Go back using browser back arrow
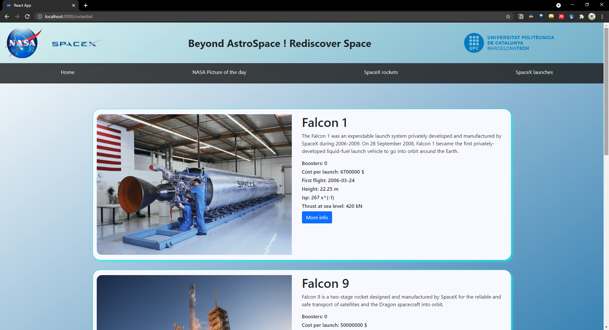609x330 pixels. coord(7,16)
